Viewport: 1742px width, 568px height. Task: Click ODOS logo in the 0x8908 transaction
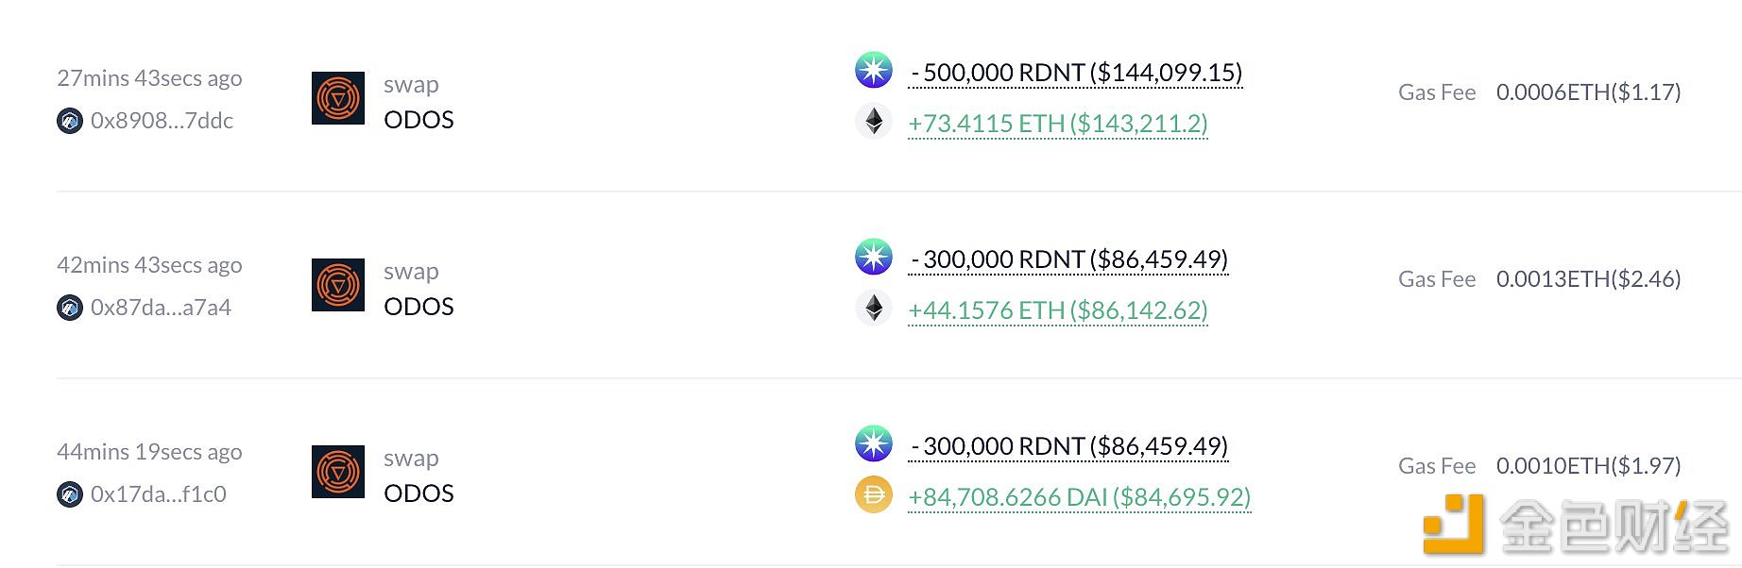tap(338, 98)
